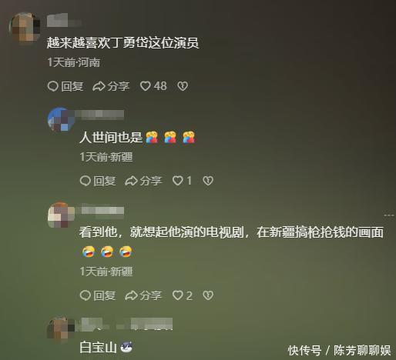Share the 新疆搞枪抢钱 comment
The height and width of the screenshot is (360, 396).
pyautogui.click(x=143, y=295)
